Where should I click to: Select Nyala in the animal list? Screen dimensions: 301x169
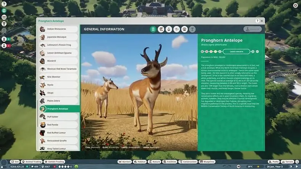[58, 85]
